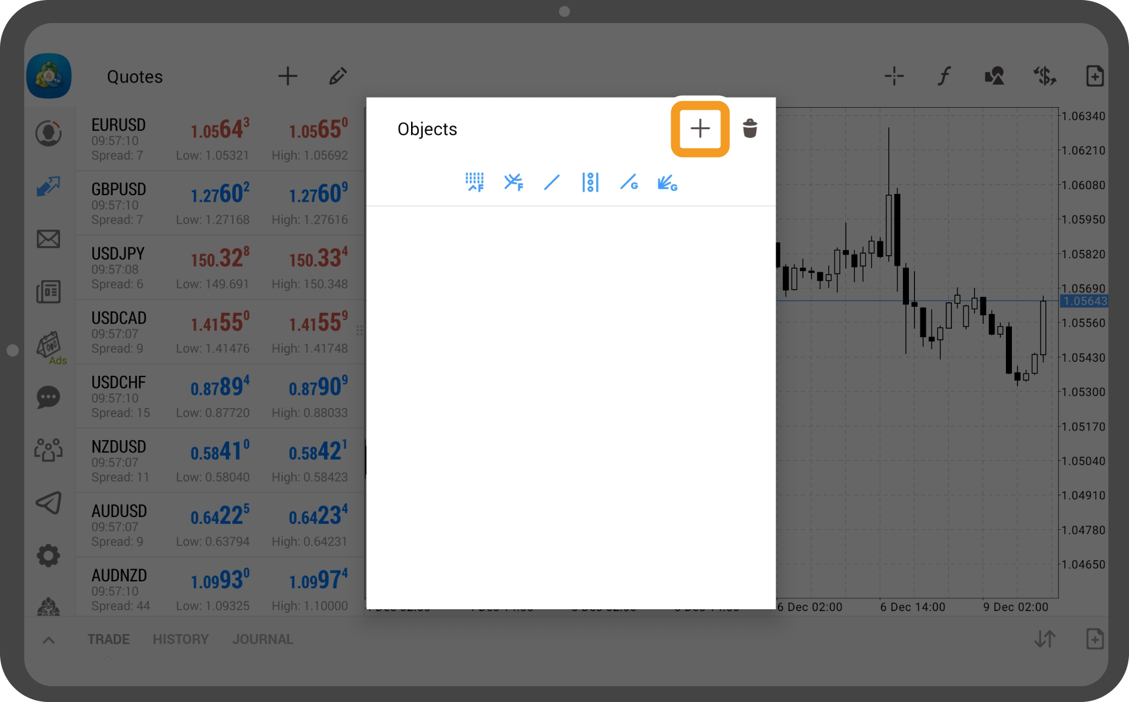
Task: Select the USDJPY quote row
Action: pyautogui.click(x=219, y=267)
